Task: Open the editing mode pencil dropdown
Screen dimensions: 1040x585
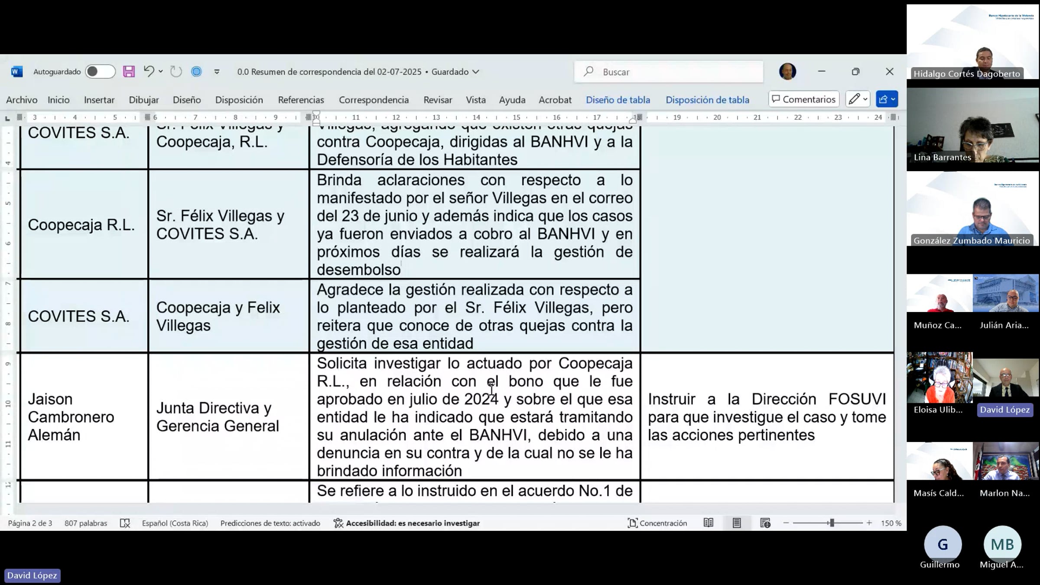Action: [858, 99]
